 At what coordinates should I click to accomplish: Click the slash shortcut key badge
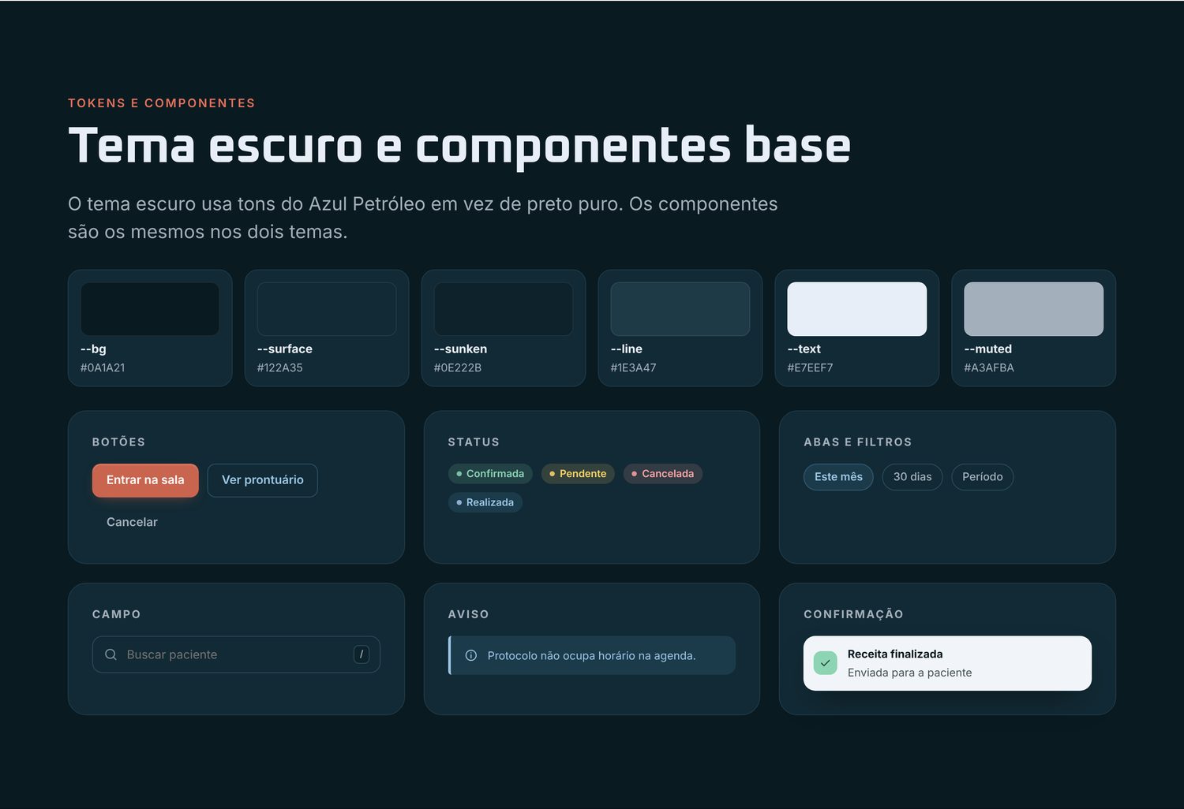point(362,654)
